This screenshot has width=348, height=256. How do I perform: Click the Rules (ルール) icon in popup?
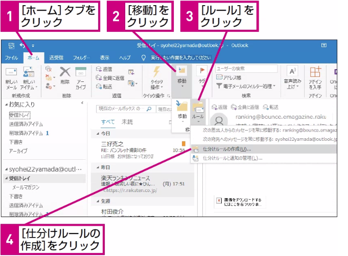198,108
